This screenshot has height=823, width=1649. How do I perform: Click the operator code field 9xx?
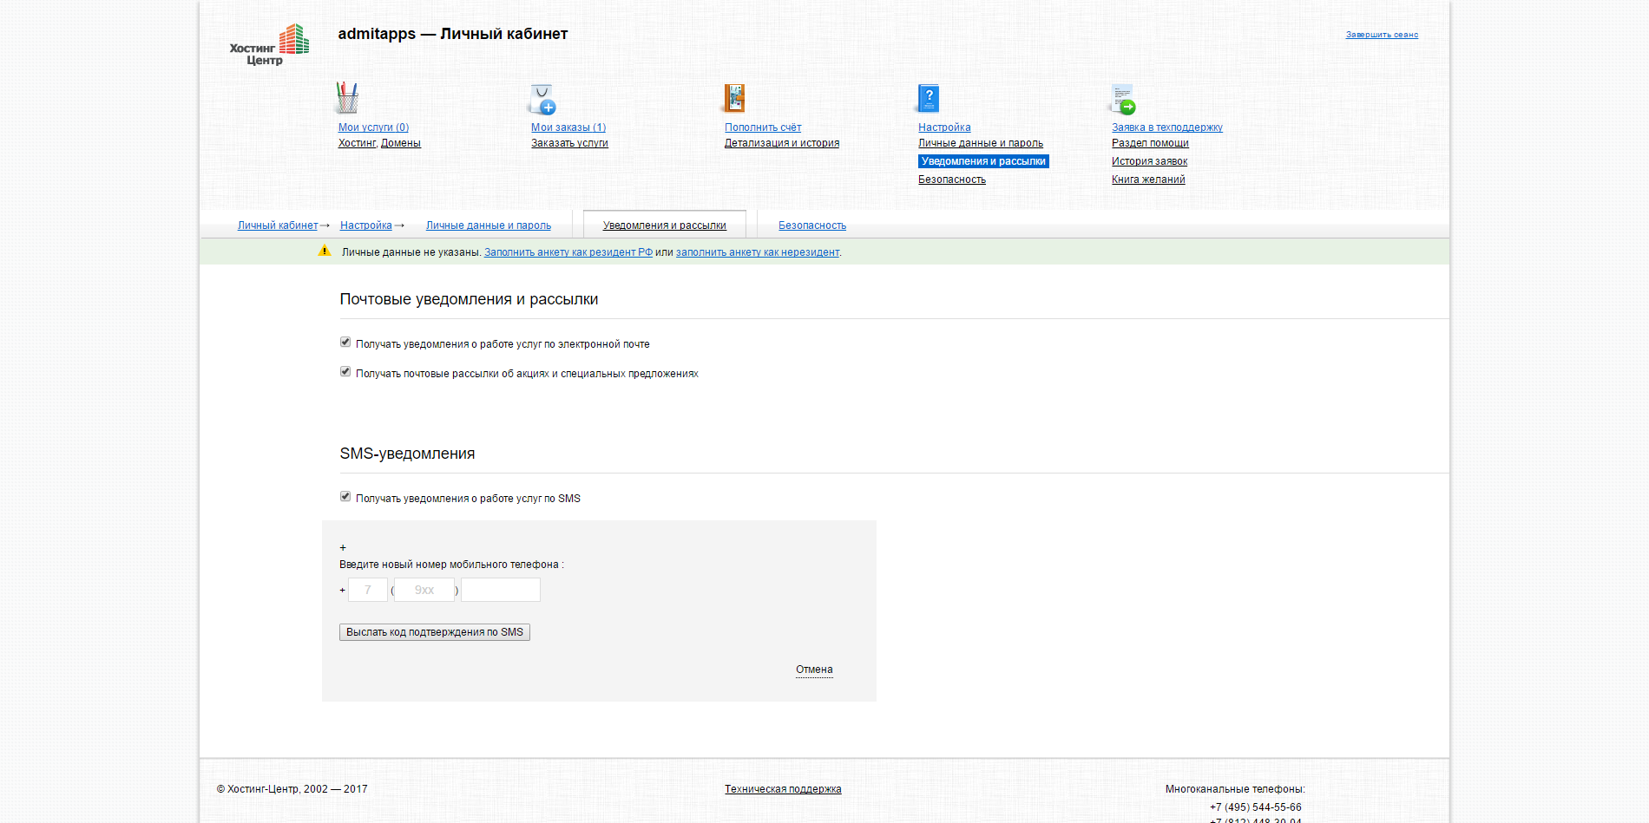click(x=424, y=590)
